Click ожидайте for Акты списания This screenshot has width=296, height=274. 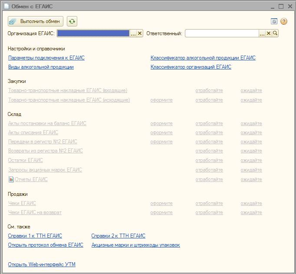click(251, 133)
